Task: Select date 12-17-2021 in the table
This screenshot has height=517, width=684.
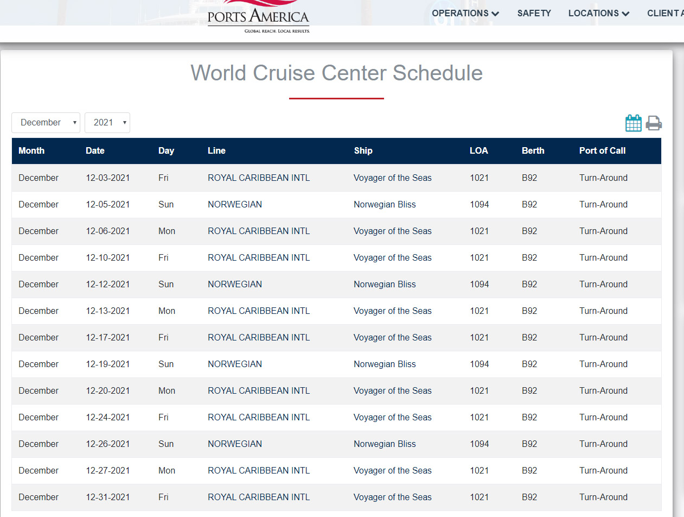Action: coord(108,337)
